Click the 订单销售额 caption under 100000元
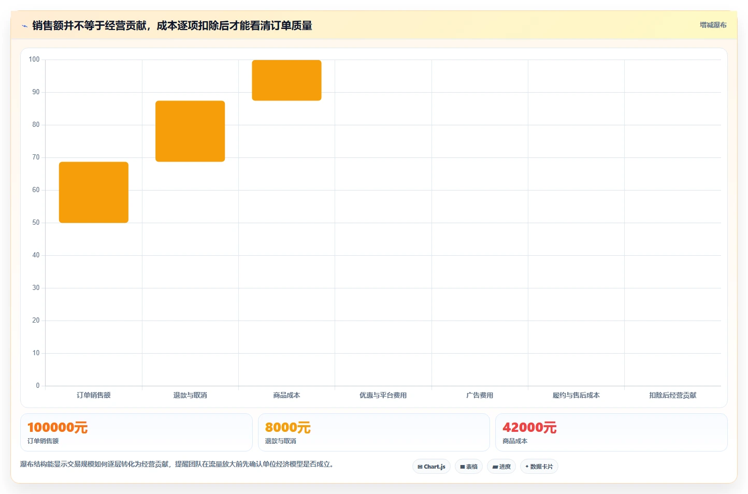The width and height of the screenshot is (748, 494). point(43,441)
